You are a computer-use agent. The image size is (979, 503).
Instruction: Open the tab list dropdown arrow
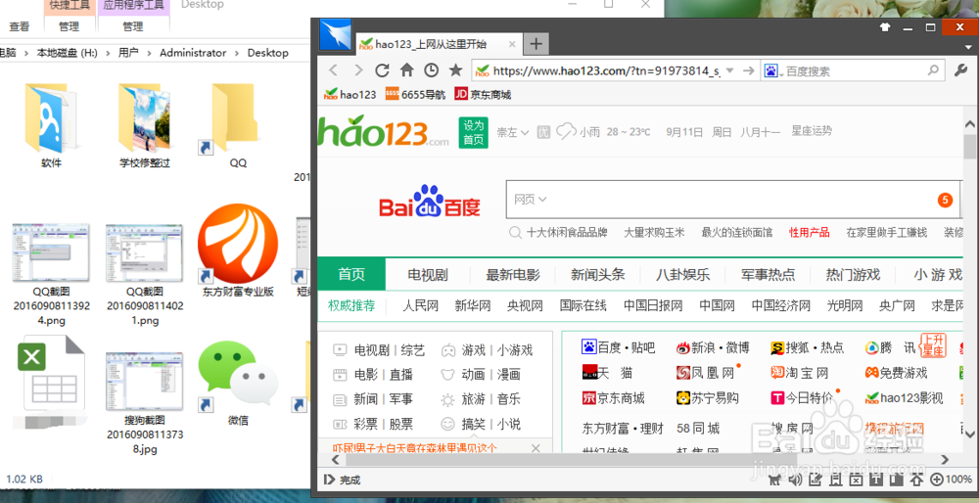click(968, 47)
